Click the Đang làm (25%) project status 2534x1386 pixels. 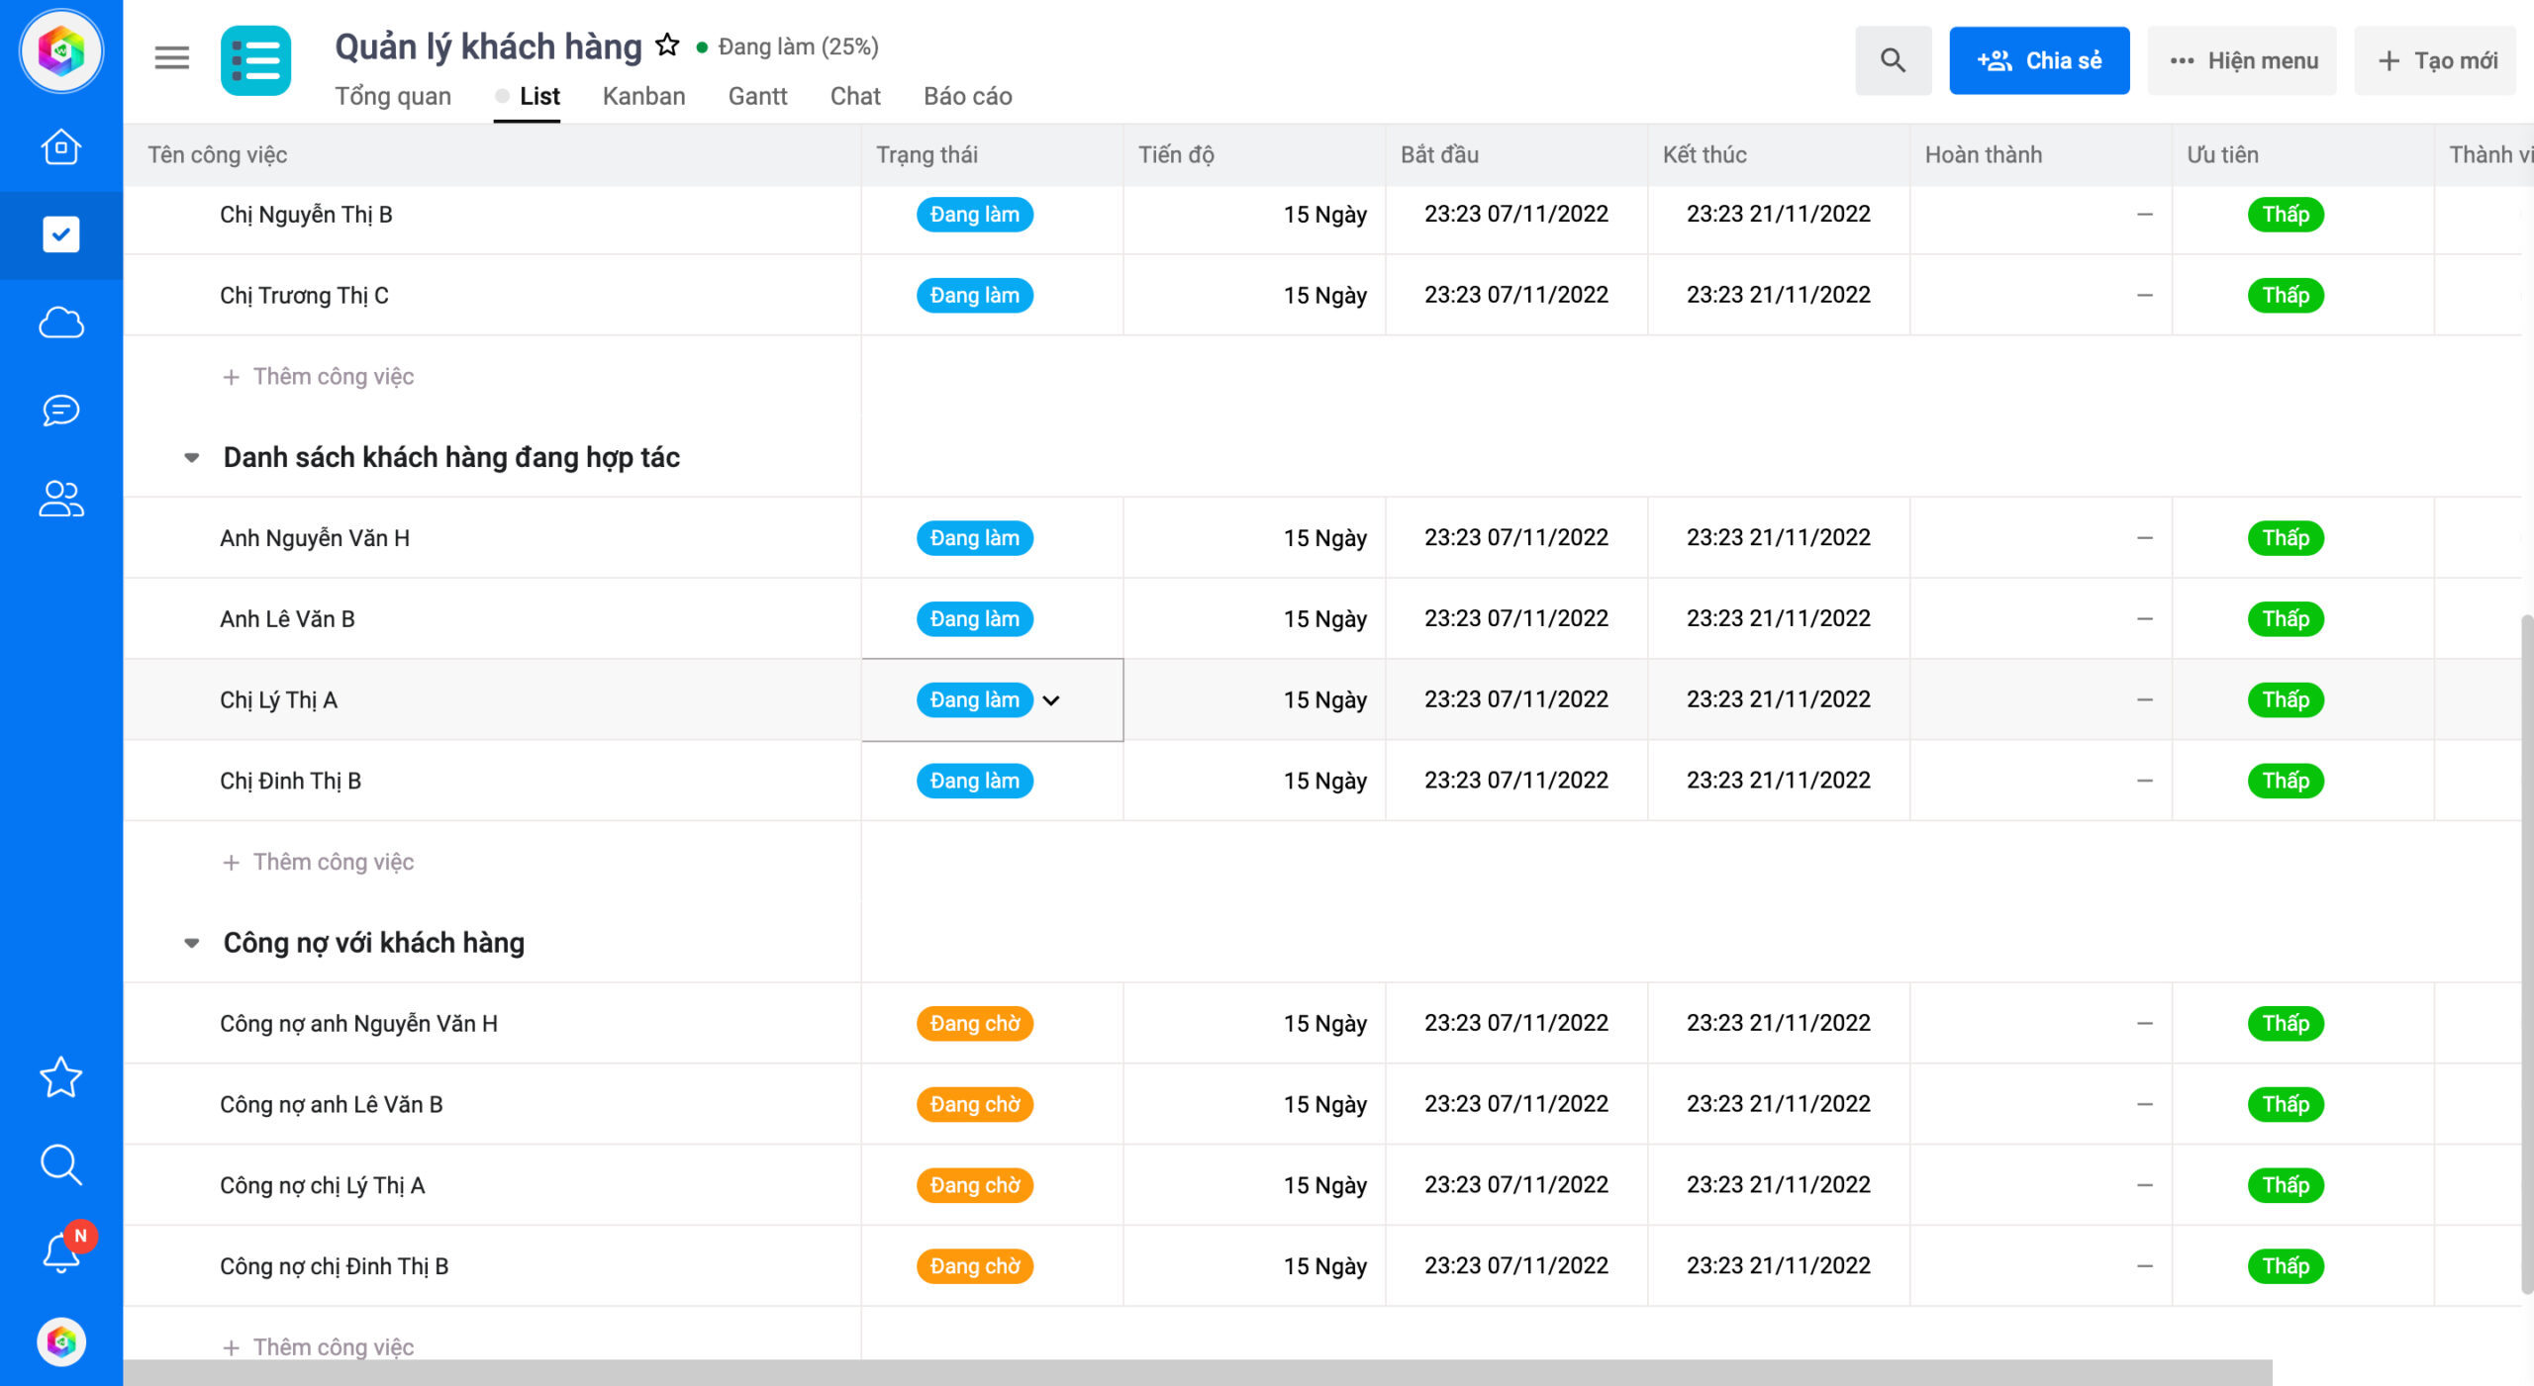point(788,46)
